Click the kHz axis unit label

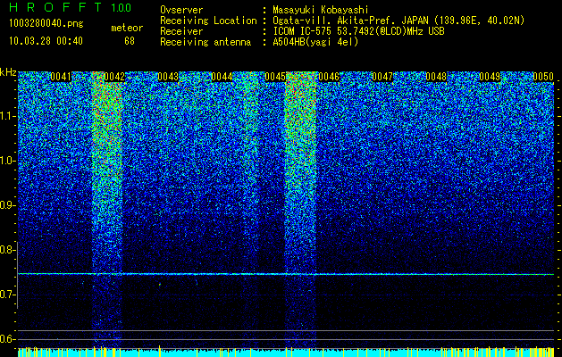pyautogui.click(x=8, y=72)
